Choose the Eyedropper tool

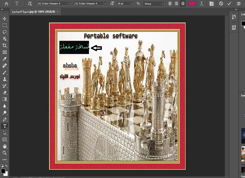pyautogui.click(x=4, y=59)
